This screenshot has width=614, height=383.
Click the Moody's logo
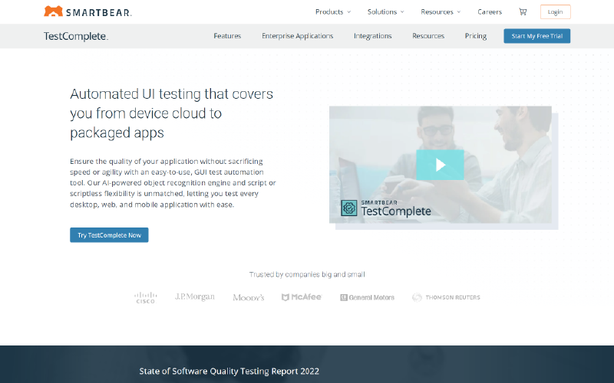(248, 297)
